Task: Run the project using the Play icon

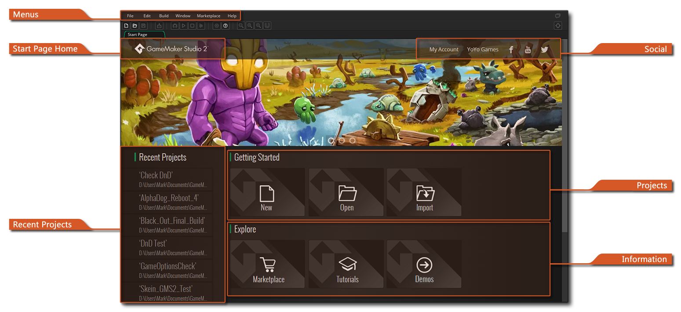Action: pos(184,25)
